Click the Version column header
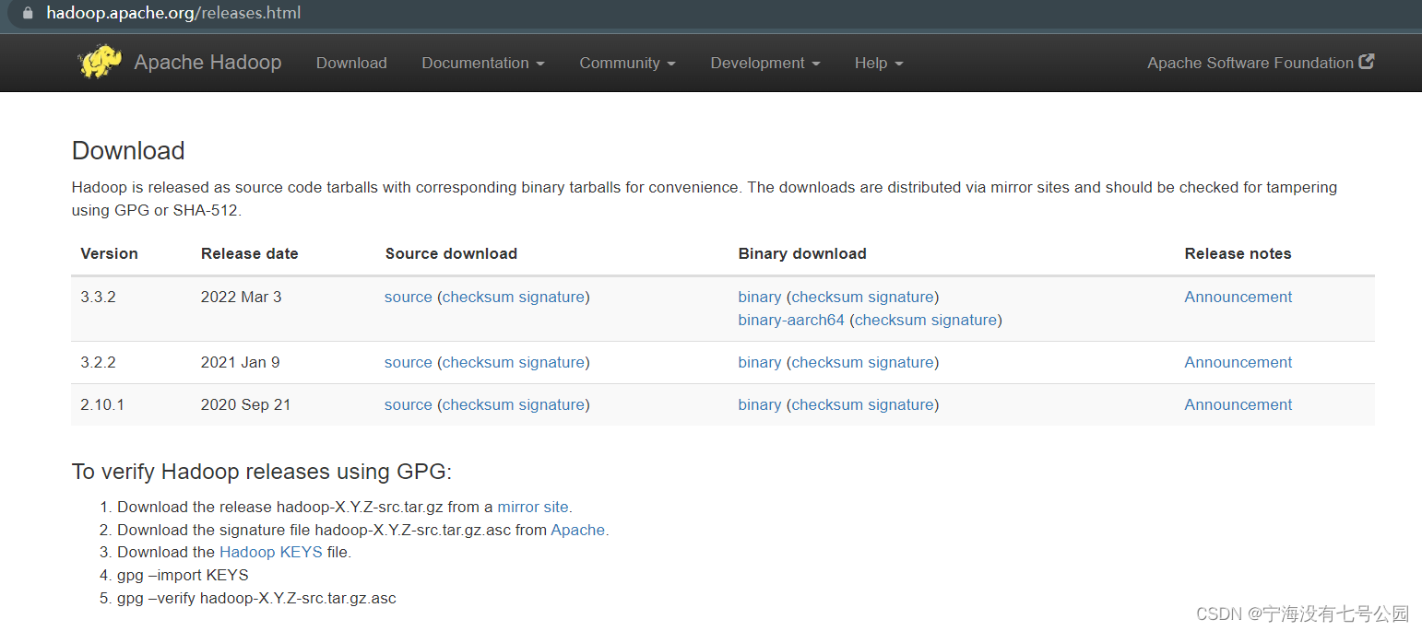Image resolution: width=1422 pixels, height=631 pixels. [x=109, y=253]
